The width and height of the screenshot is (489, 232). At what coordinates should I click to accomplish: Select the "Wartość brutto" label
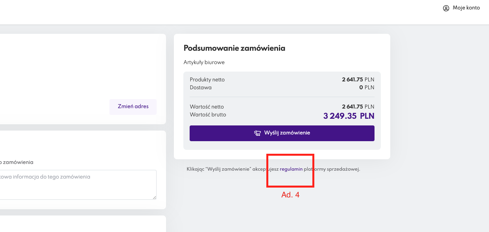pyautogui.click(x=208, y=115)
